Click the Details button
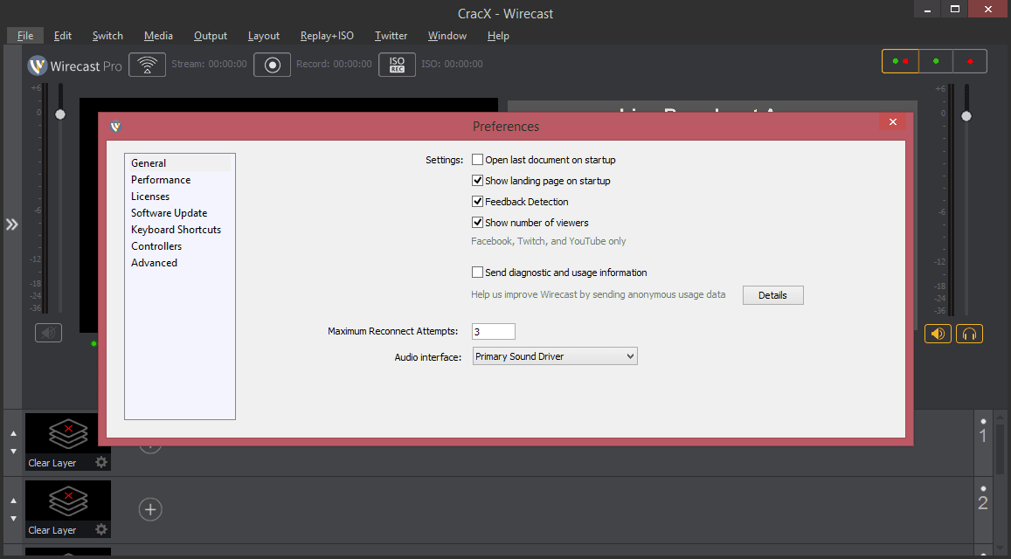Screen dimensions: 1011x559 [x=772, y=295]
